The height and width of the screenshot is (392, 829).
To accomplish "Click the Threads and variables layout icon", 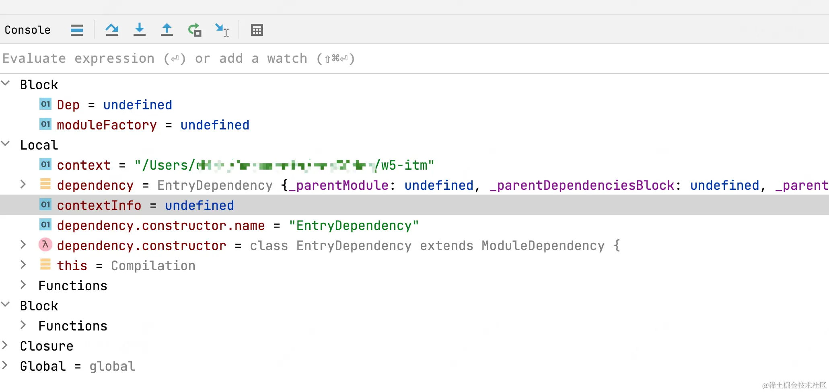I will point(76,30).
